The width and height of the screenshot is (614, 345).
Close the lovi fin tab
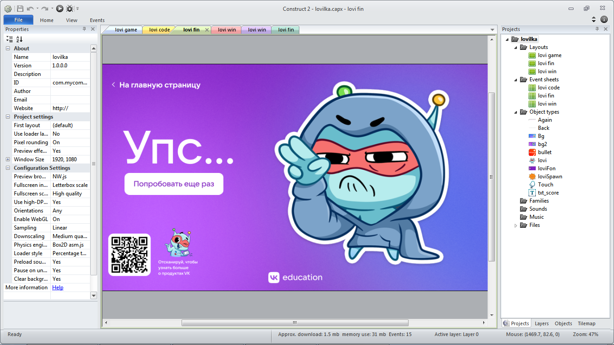pos(207,30)
